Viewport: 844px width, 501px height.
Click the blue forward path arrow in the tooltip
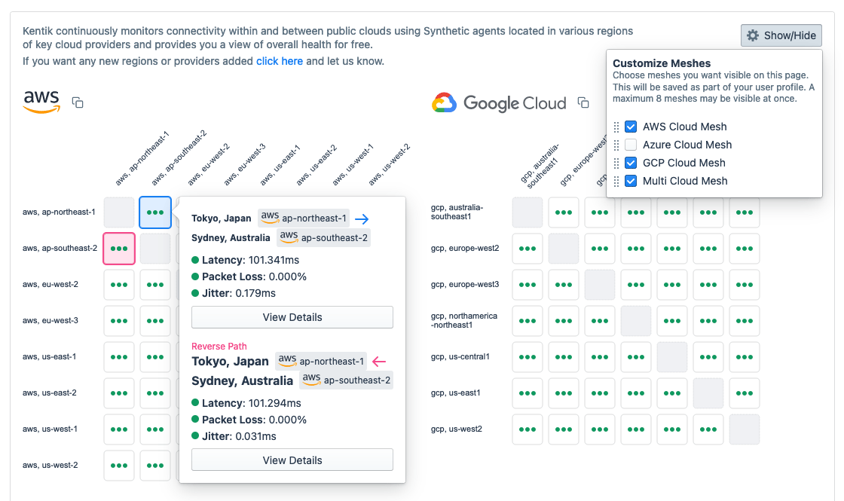[361, 218]
